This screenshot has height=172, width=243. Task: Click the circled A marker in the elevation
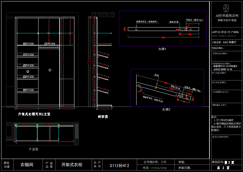pos(27,71)
